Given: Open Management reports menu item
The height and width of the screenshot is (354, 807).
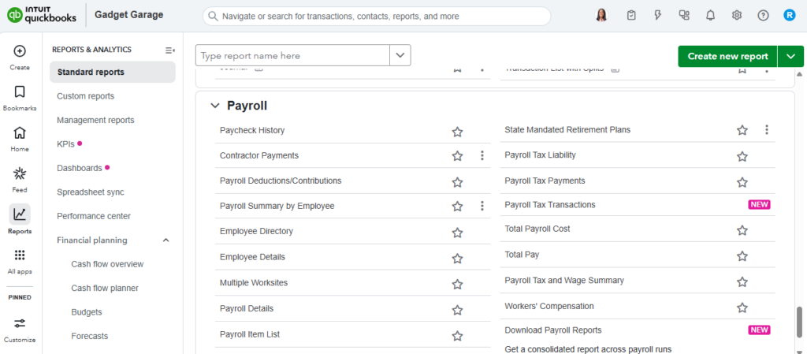Looking at the screenshot, I should [x=95, y=120].
